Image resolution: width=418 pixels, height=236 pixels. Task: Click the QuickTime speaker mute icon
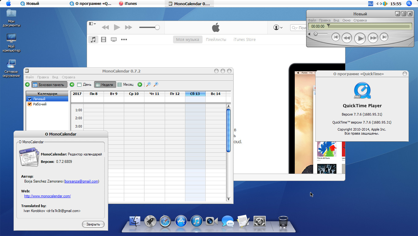click(x=310, y=34)
